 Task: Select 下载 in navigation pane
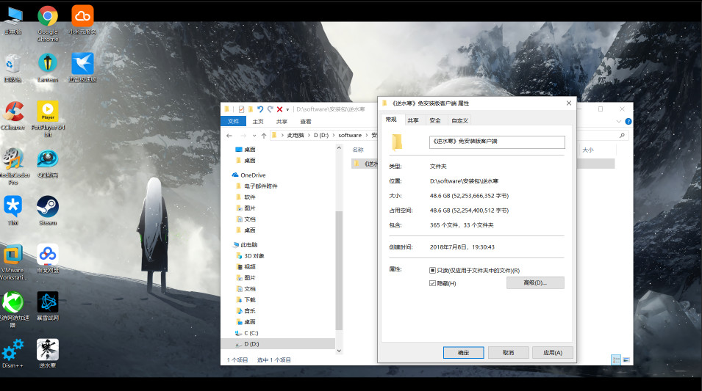coord(250,300)
